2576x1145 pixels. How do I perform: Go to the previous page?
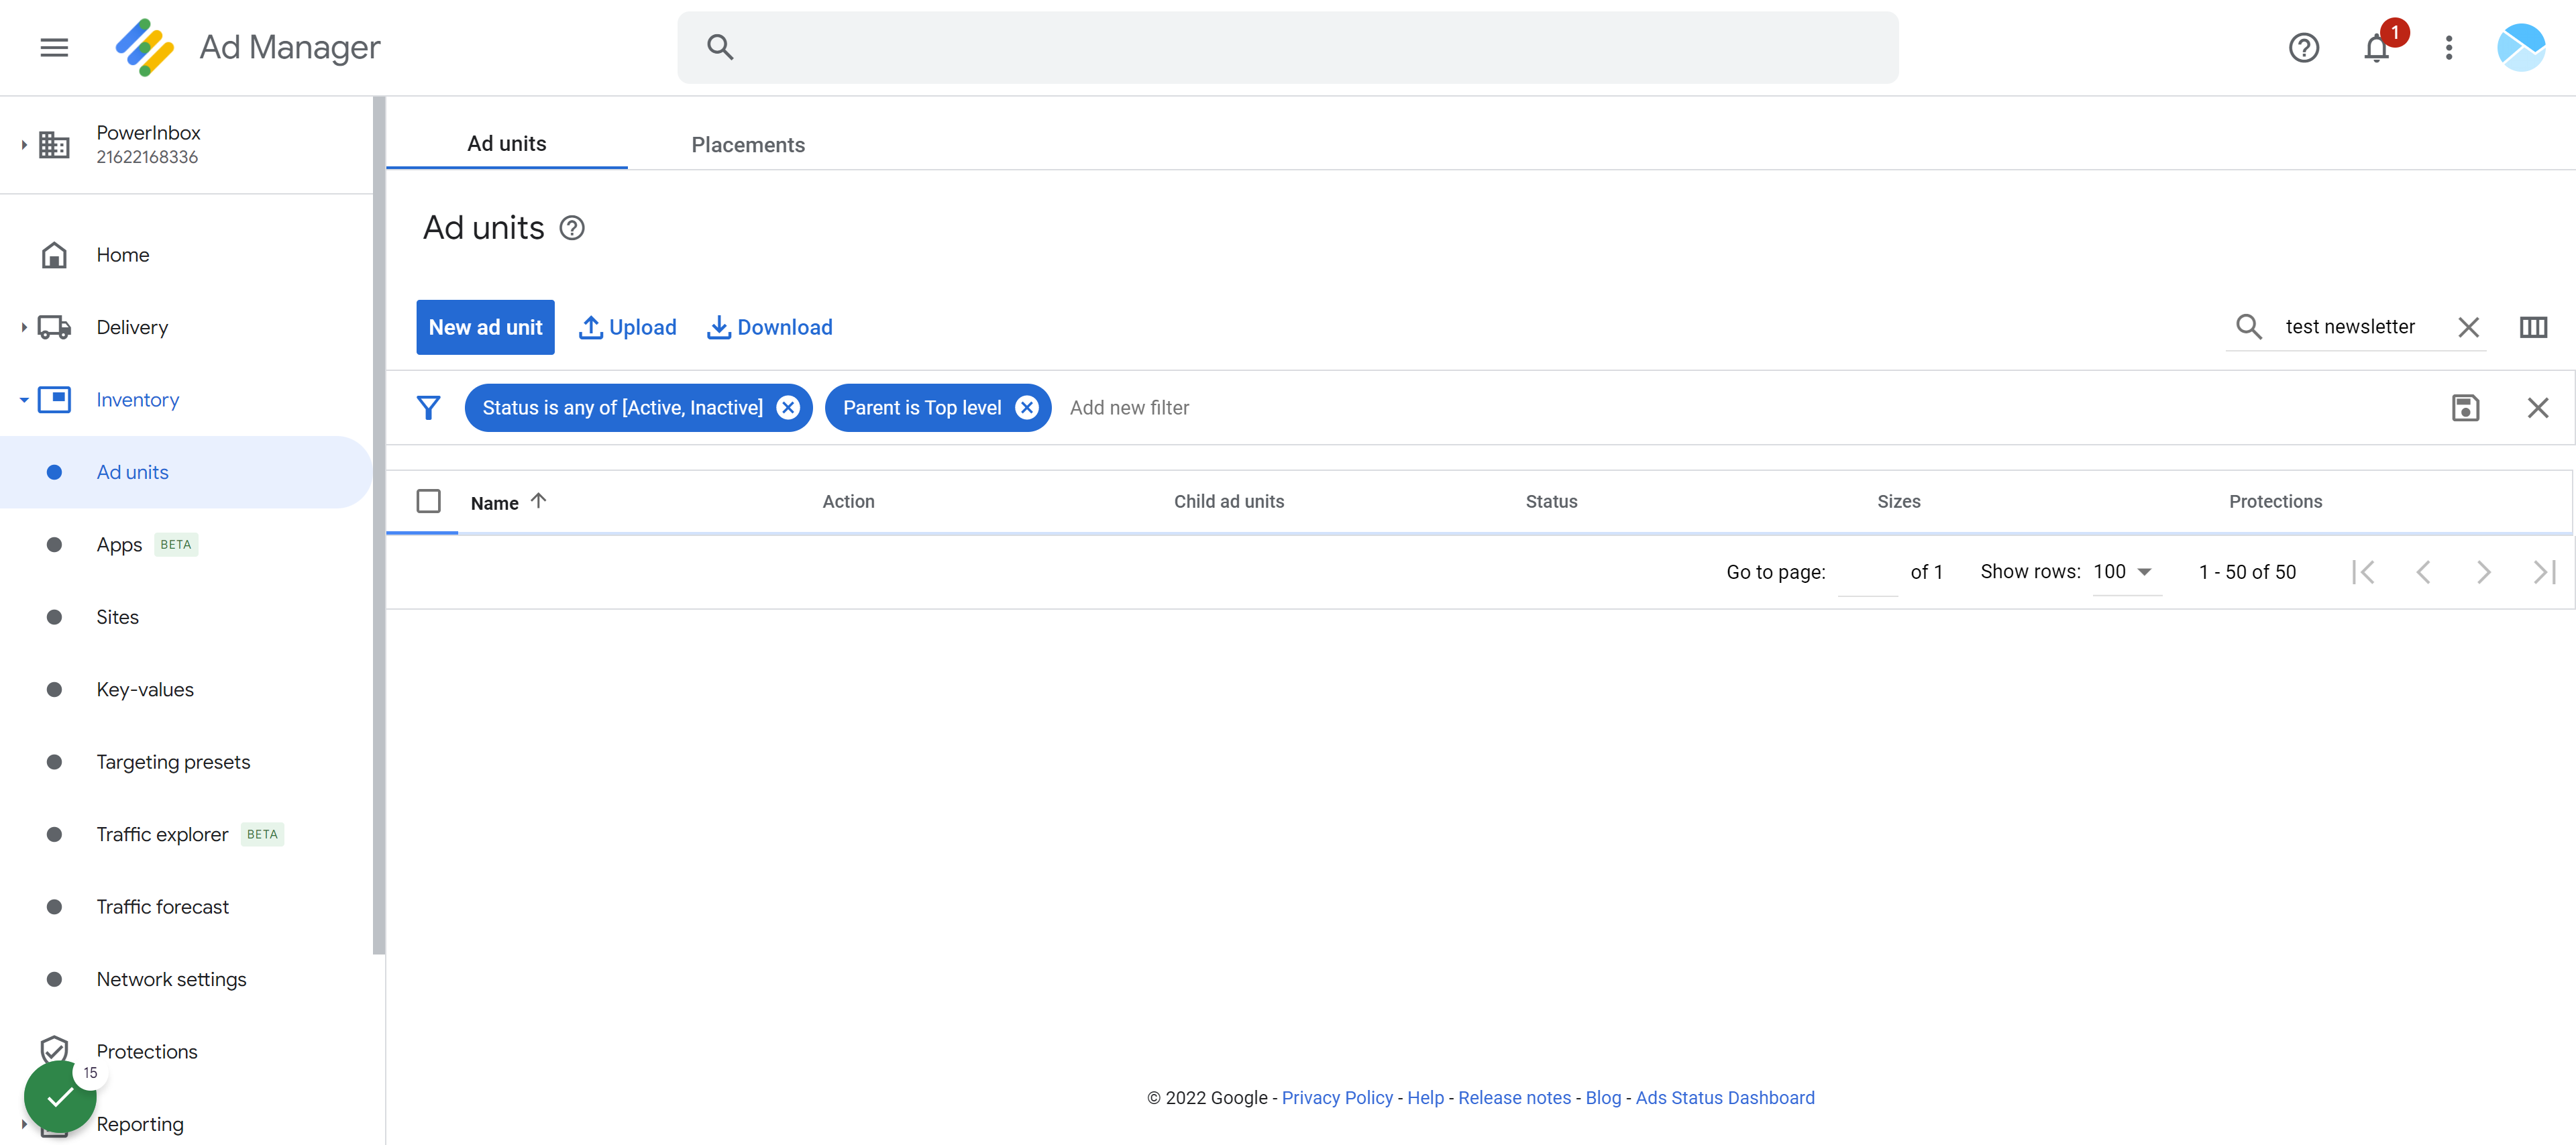click(x=2423, y=572)
